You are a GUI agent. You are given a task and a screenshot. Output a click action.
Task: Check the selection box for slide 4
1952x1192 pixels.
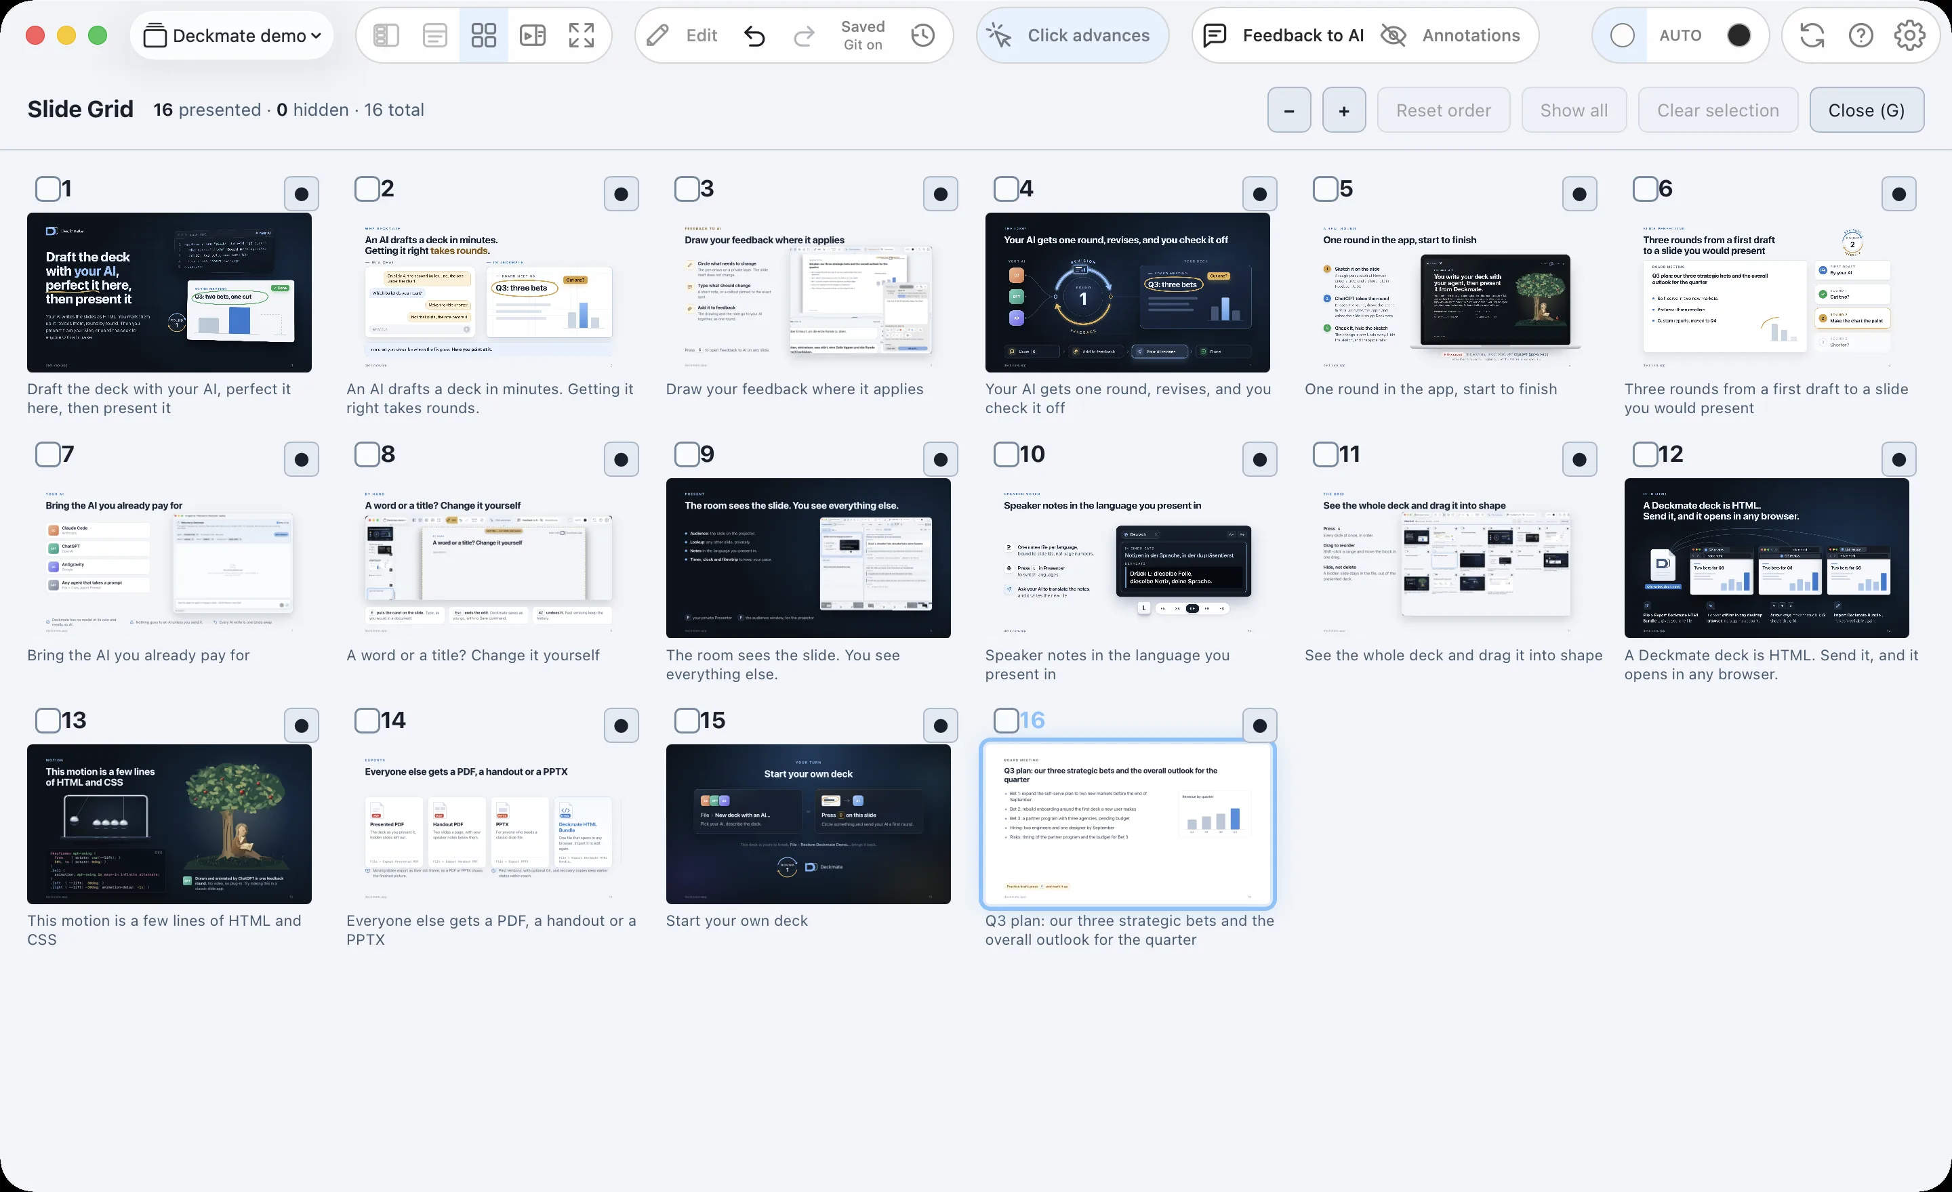point(1006,189)
